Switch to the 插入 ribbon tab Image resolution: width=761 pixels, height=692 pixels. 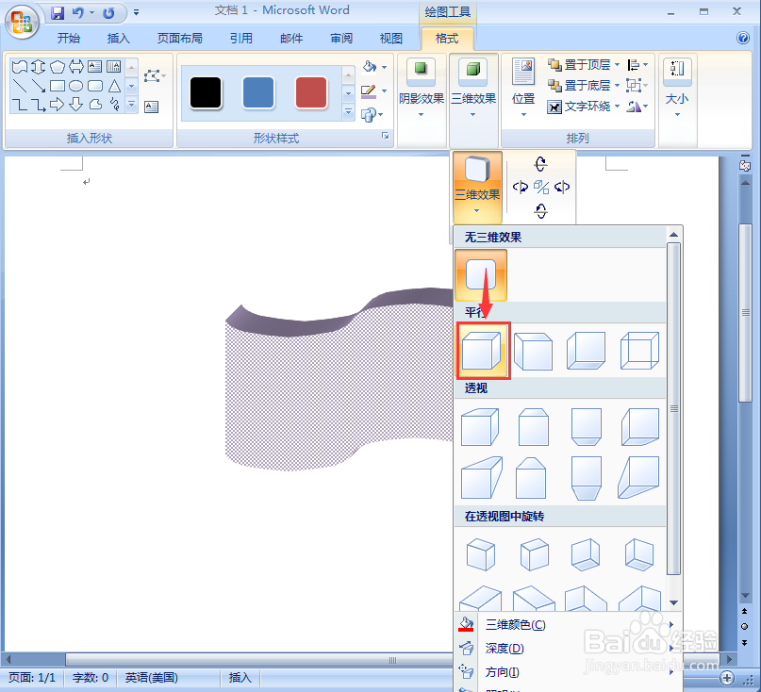pos(119,38)
